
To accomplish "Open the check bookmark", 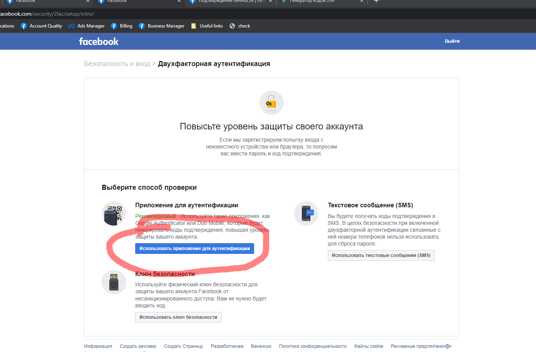I will pos(240,26).
